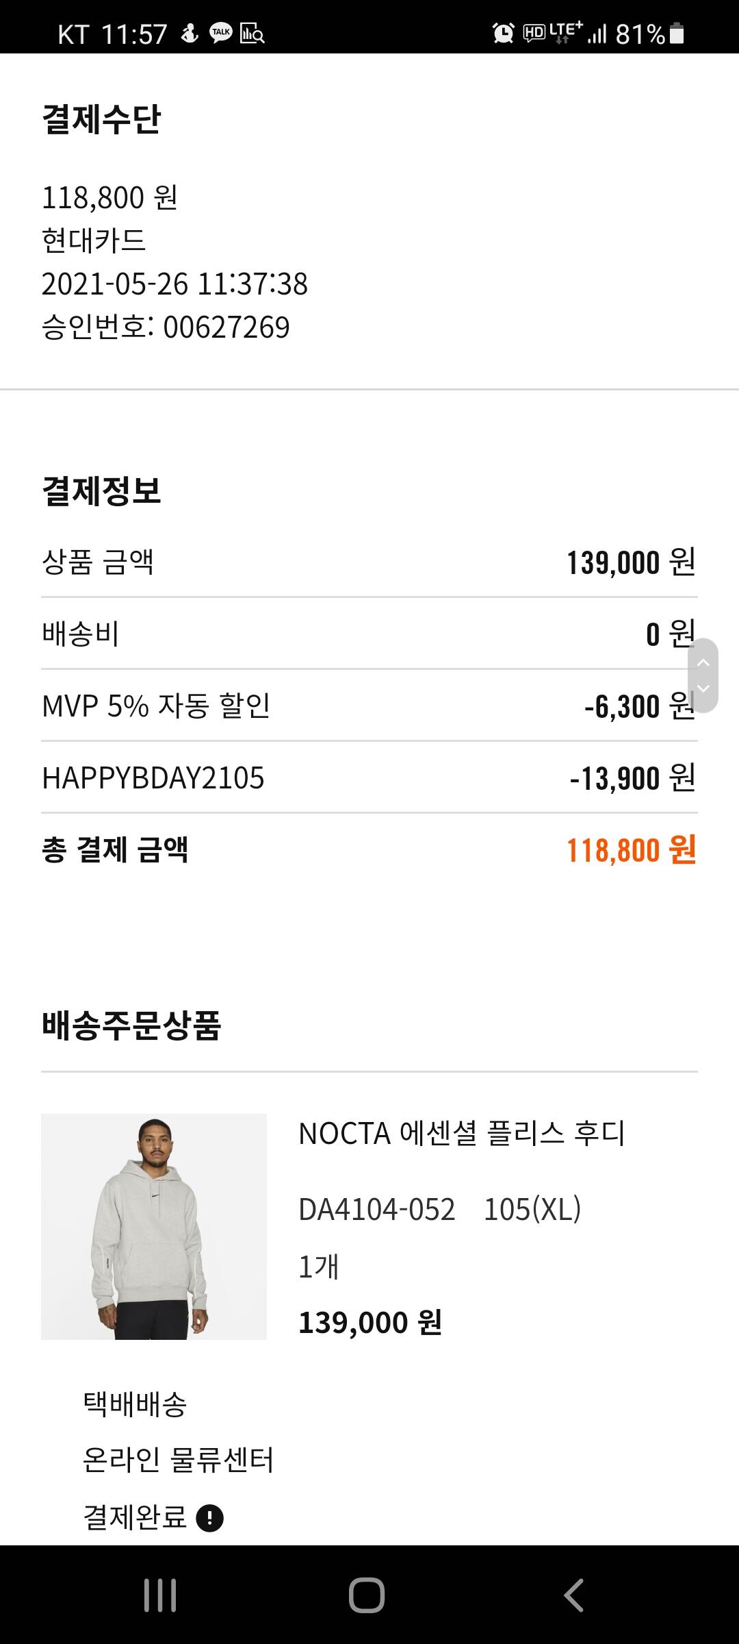This screenshot has height=1644, width=739.
Task: Tap the 현대카드 payment method text
Action: coord(94,240)
